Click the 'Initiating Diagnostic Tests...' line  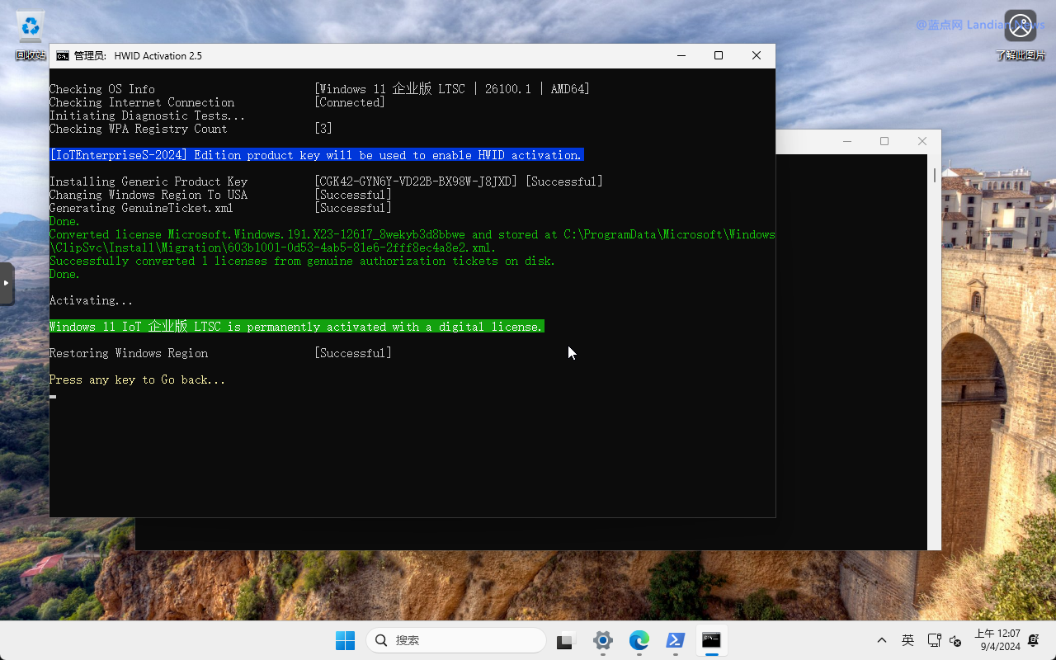point(147,115)
